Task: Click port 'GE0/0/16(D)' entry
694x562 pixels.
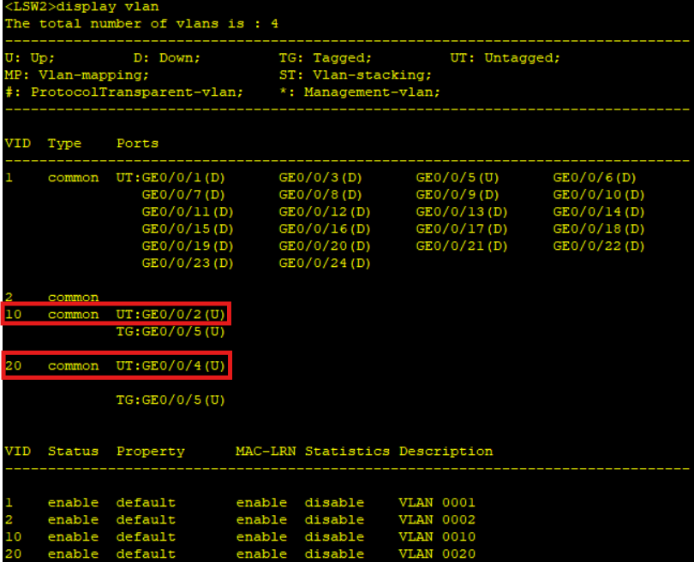Action: pyautogui.click(x=325, y=229)
